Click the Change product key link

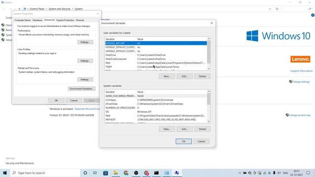click(300, 115)
